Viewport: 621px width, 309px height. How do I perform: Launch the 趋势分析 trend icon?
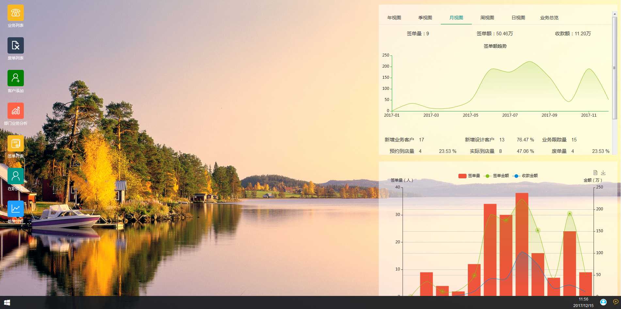pyautogui.click(x=15, y=209)
